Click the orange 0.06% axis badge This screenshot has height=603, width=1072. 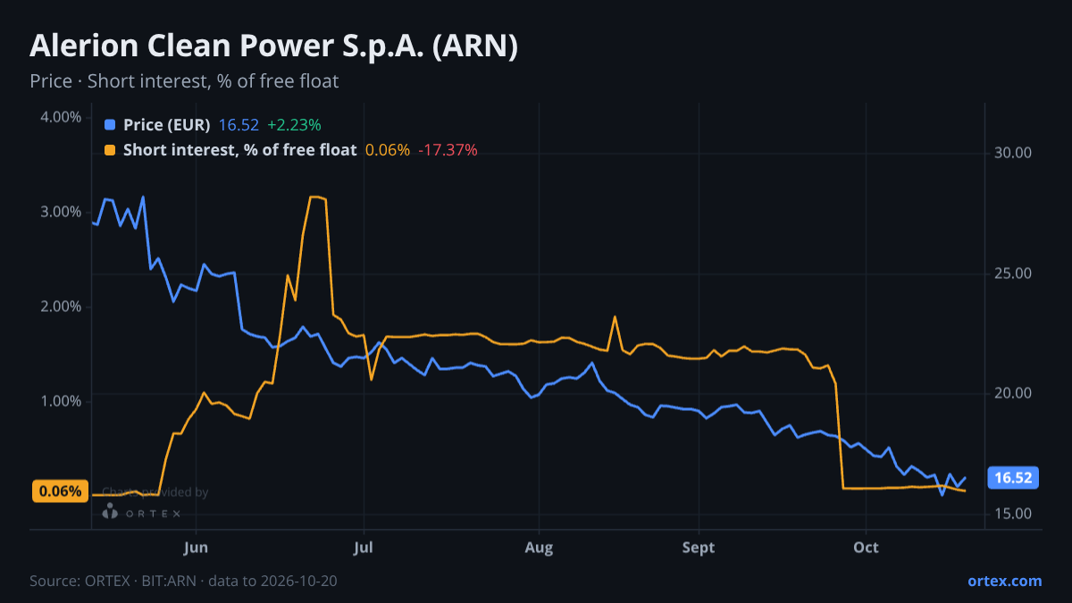61,491
